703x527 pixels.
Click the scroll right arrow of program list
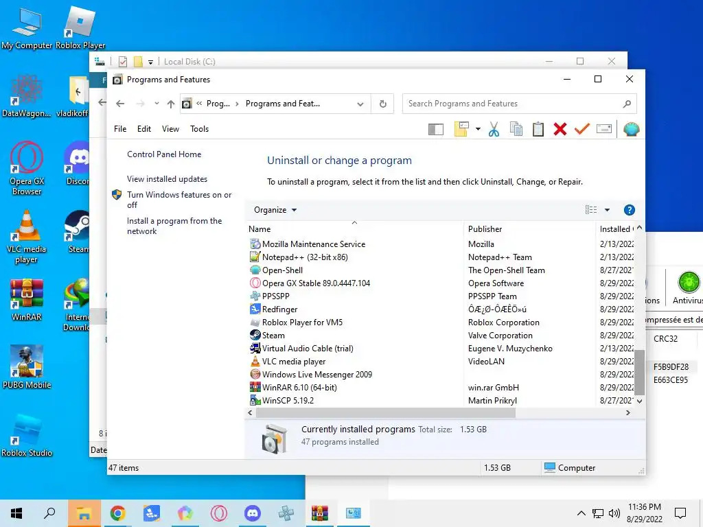(627, 412)
